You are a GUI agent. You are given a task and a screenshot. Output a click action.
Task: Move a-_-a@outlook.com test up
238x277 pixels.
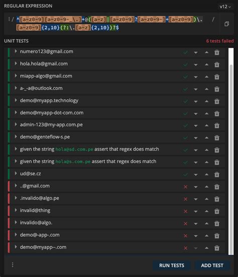click(206, 89)
